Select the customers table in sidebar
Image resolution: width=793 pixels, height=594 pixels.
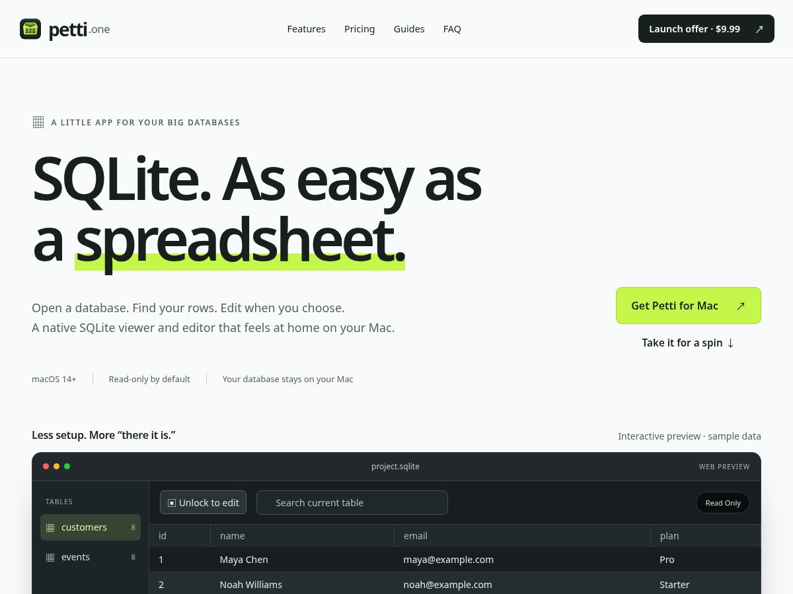[91, 527]
